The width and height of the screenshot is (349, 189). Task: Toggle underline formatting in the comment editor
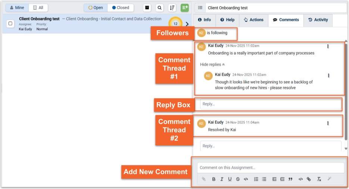pos(230,179)
